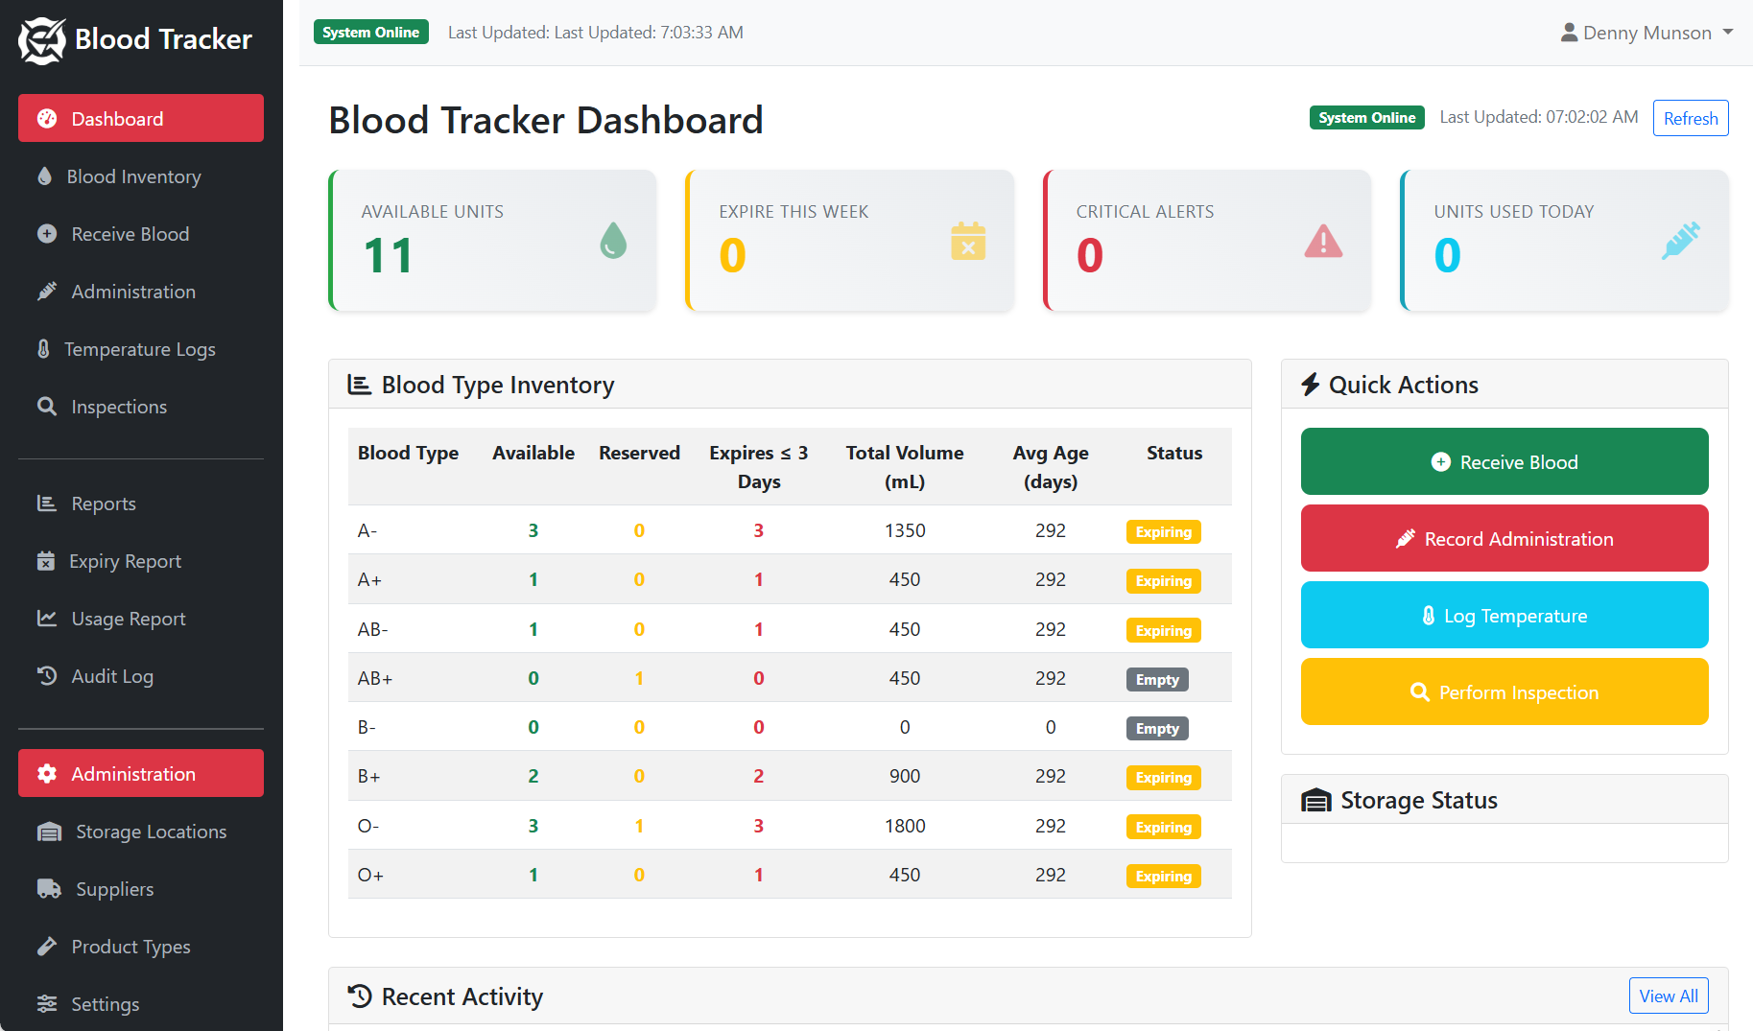Click the bar chart icon beside Blood Type Inventory
This screenshot has height=1031, width=1753.
[x=359, y=385]
